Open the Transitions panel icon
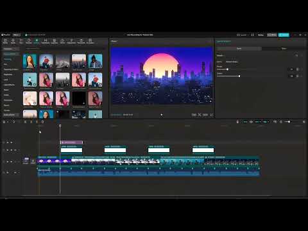This screenshot has width=308, height=231. click(x=46, y=41)
